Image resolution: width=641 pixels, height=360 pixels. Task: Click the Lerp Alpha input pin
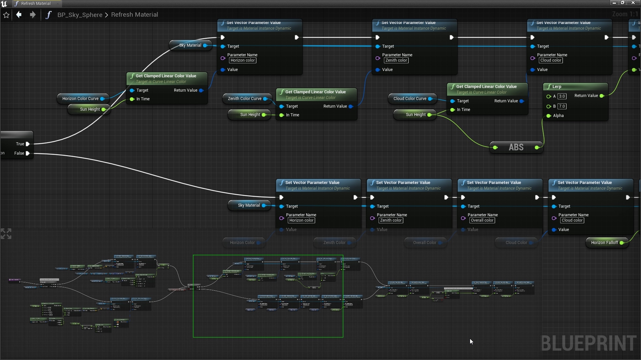549,116
